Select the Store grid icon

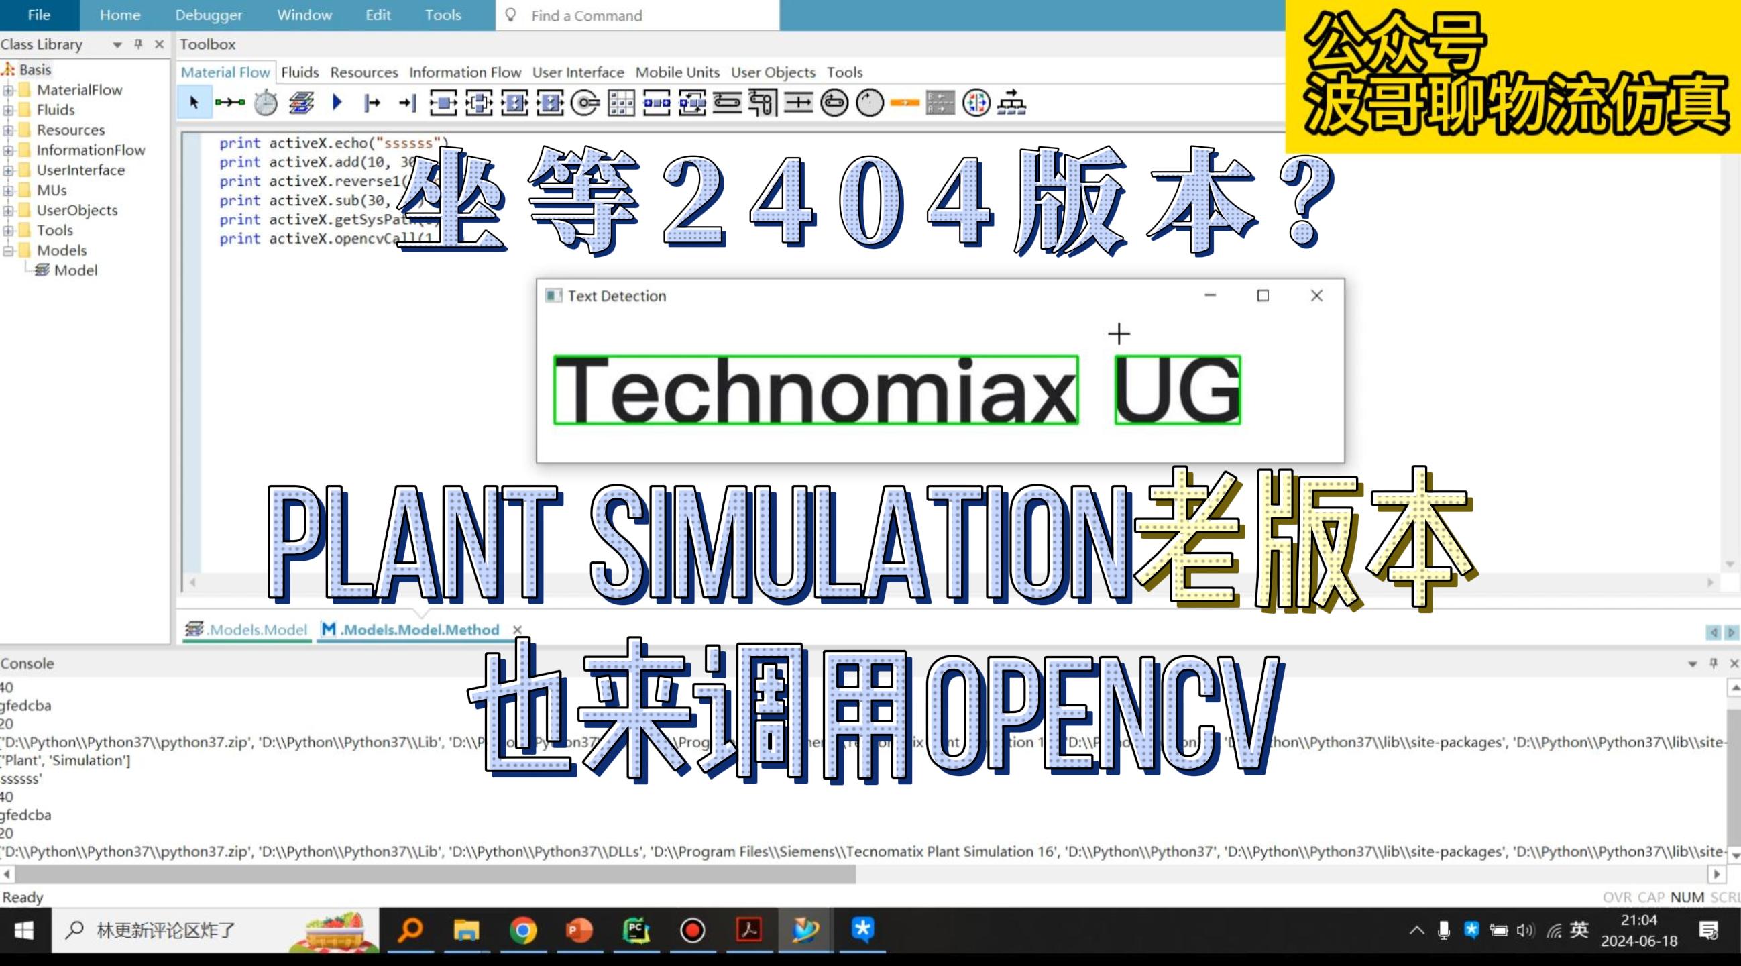click(x=621, y=103)
